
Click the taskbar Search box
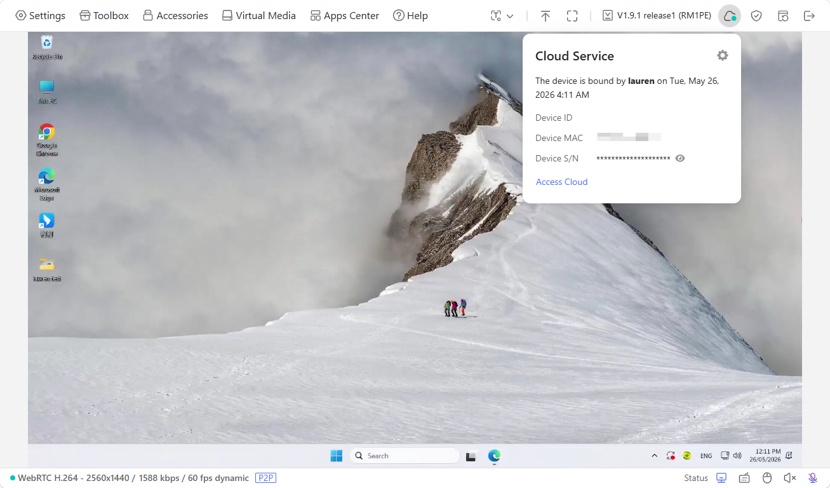point(405,456)
